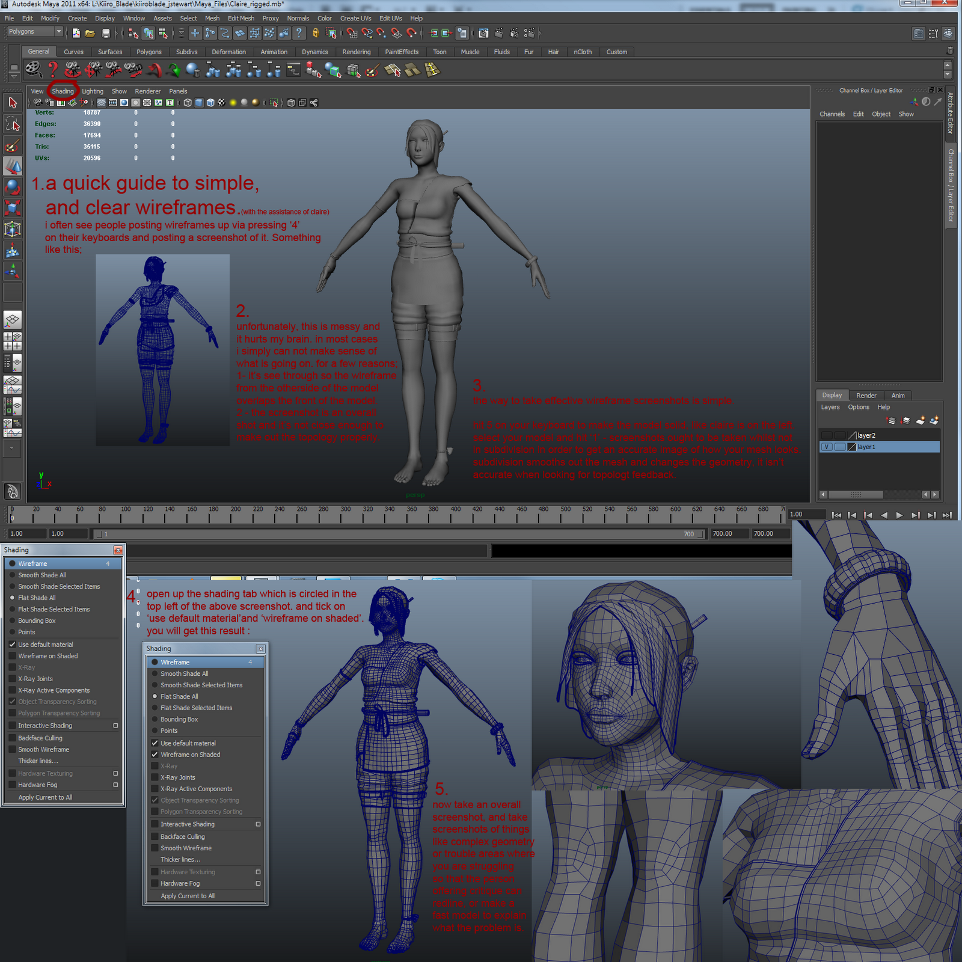Switch to Four View layout icon
This screenshot has width=962, height=962.
pyautogui.click(x=13, y=342)
